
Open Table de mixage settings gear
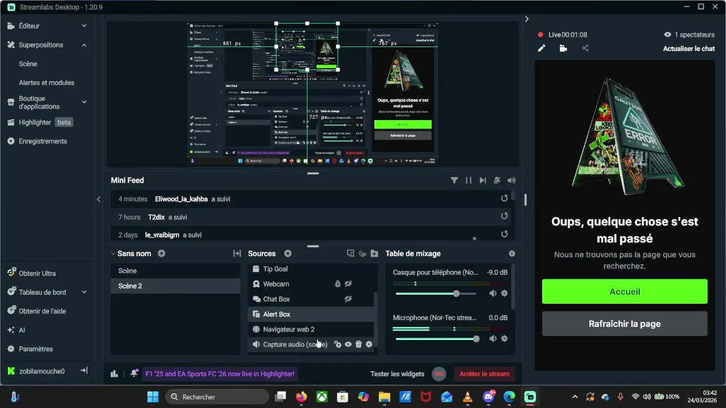(x=512, y=253)
